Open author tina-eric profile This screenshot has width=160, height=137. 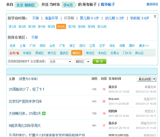(x=114, y=99)
